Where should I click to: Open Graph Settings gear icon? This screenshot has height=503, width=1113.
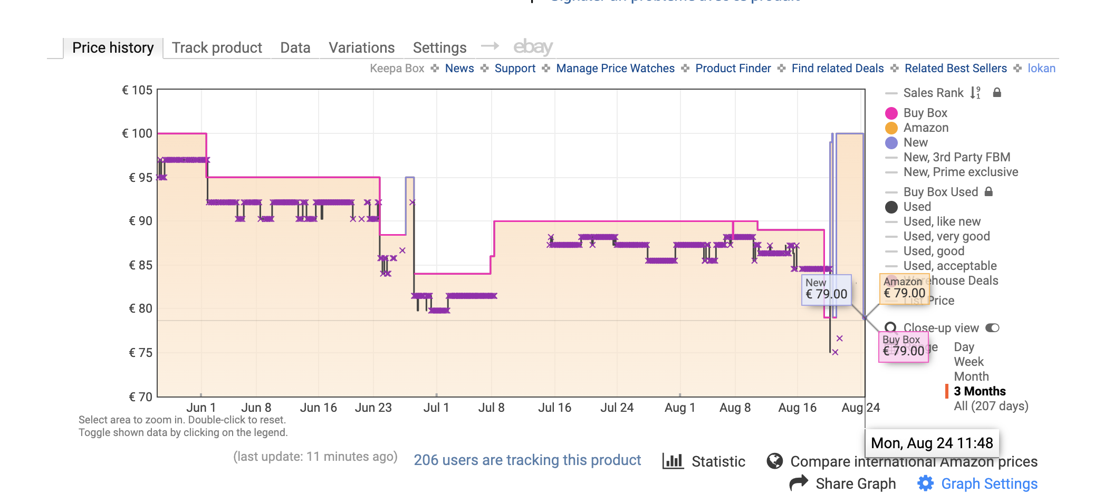(925, 483)
